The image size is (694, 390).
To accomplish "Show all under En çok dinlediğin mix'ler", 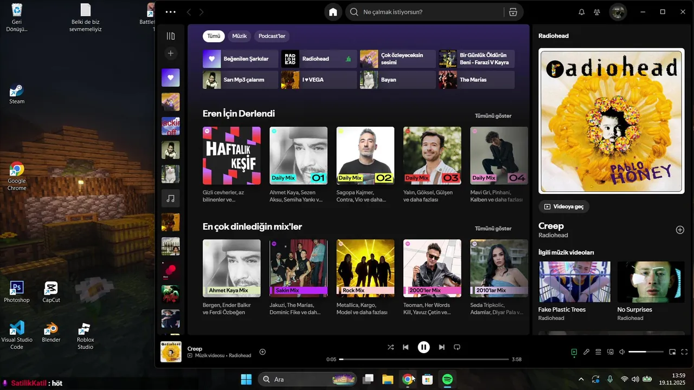I will [493, 229].
